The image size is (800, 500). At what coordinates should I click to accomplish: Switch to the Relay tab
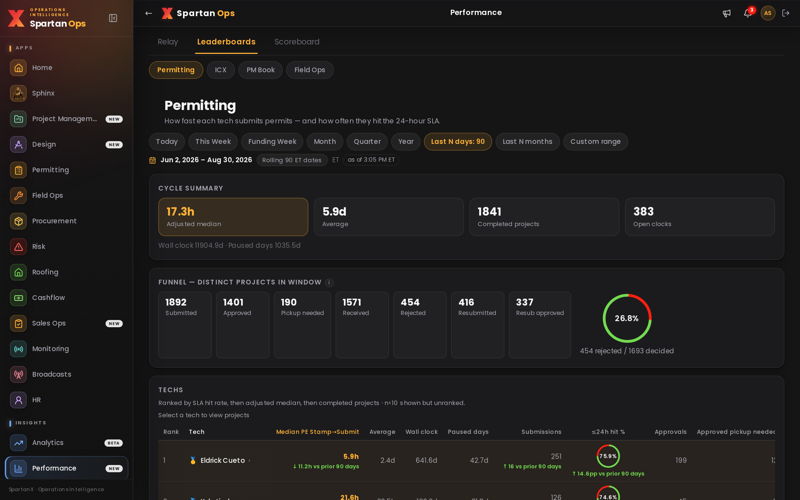(167, 42)
